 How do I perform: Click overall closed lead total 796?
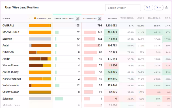[x=100, y=26]
